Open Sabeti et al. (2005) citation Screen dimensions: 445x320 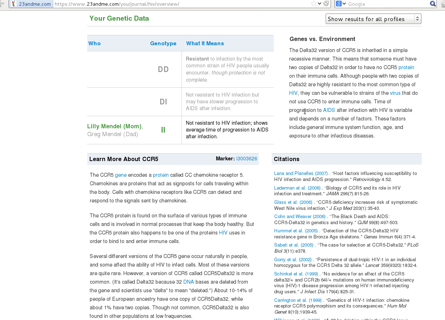(x=294, y=245)
